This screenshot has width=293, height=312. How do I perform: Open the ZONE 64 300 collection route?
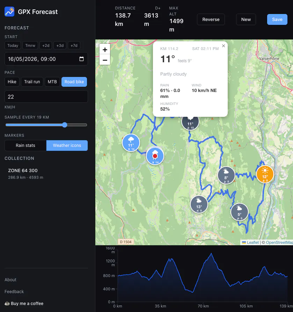(46, 174)
